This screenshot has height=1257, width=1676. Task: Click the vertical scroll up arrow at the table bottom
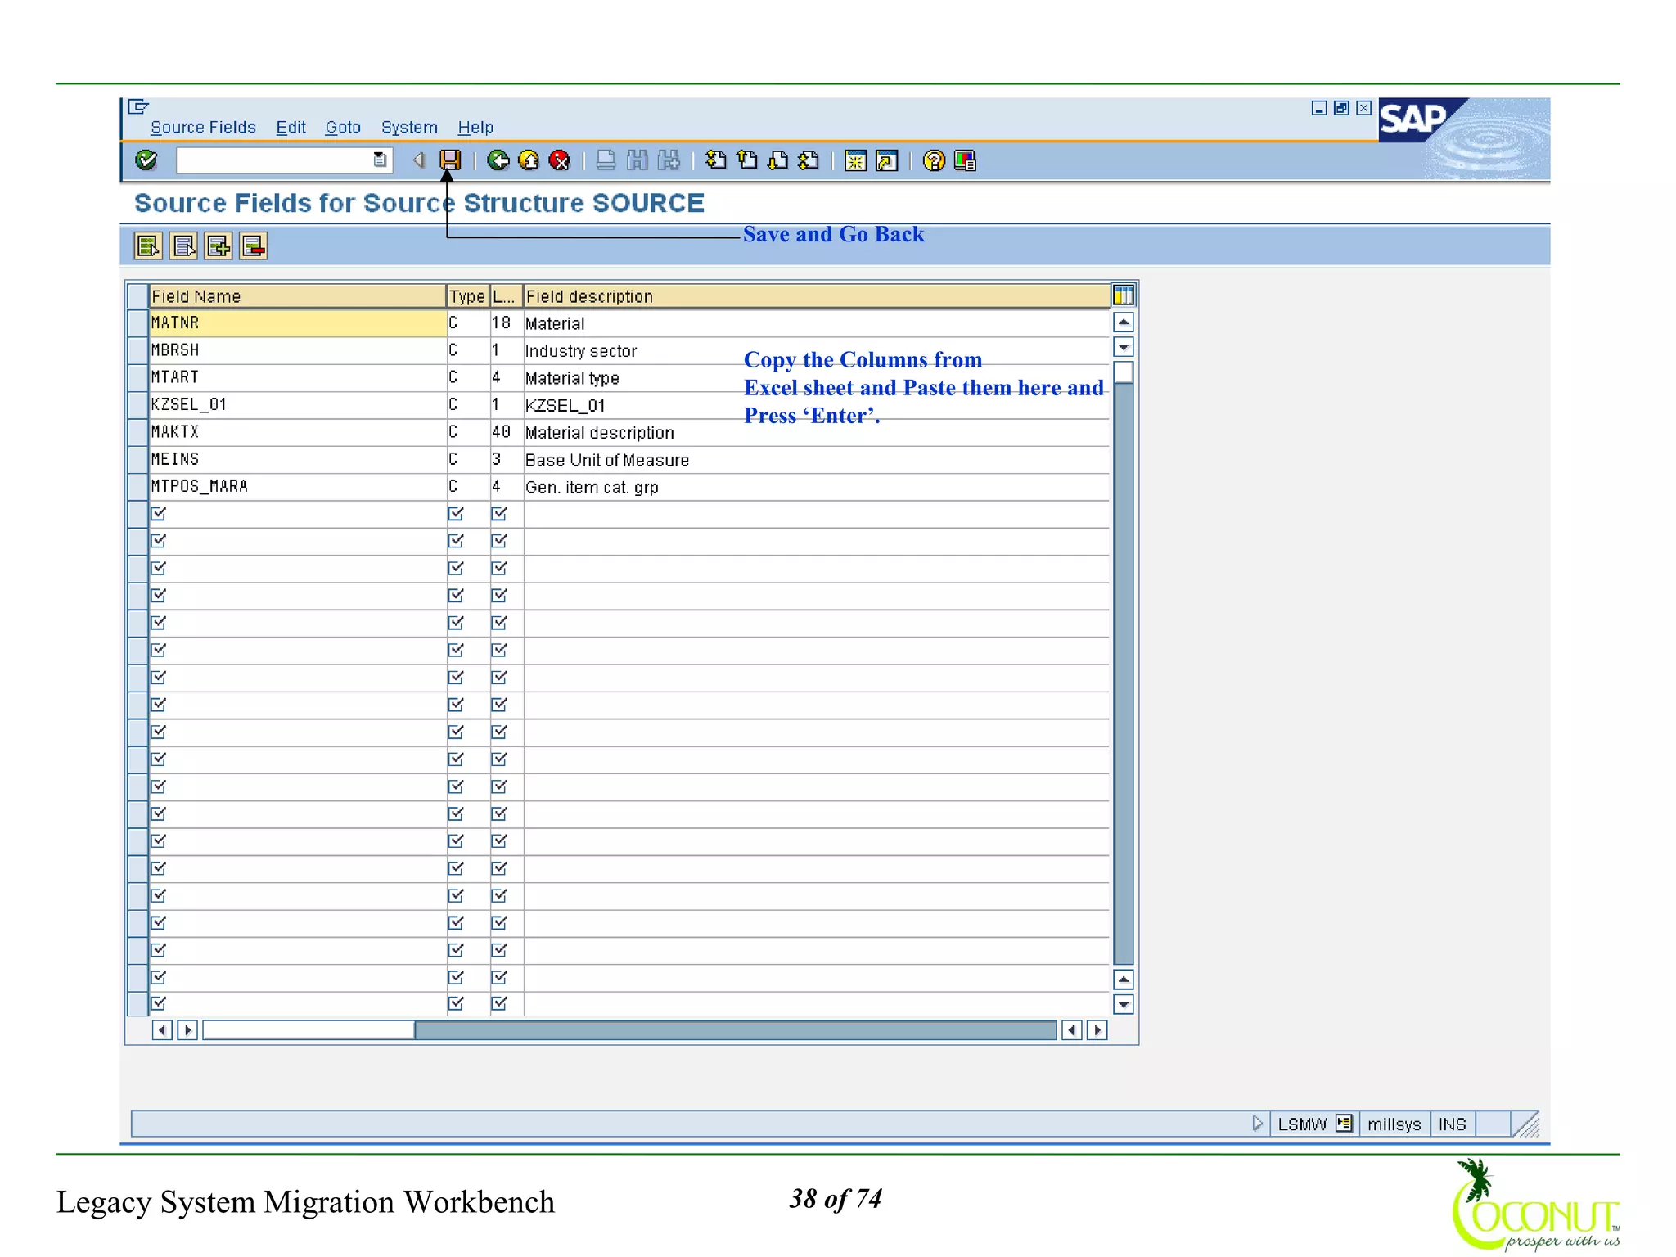coord(1124,979)
